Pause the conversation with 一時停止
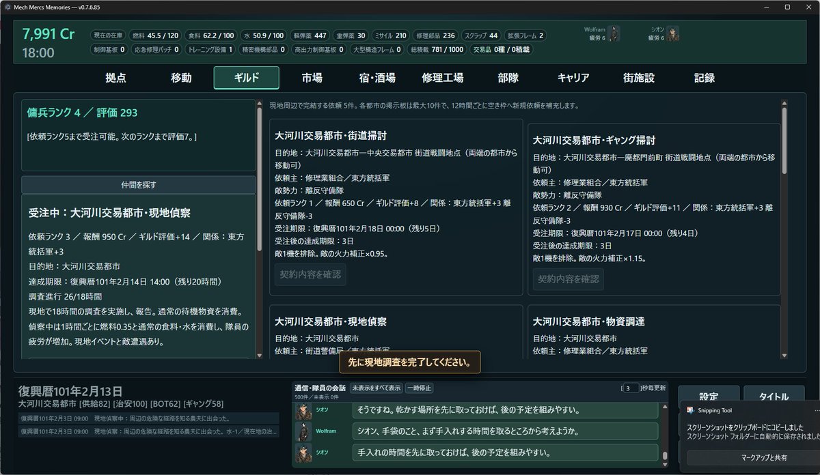 [x=419, y=388]
